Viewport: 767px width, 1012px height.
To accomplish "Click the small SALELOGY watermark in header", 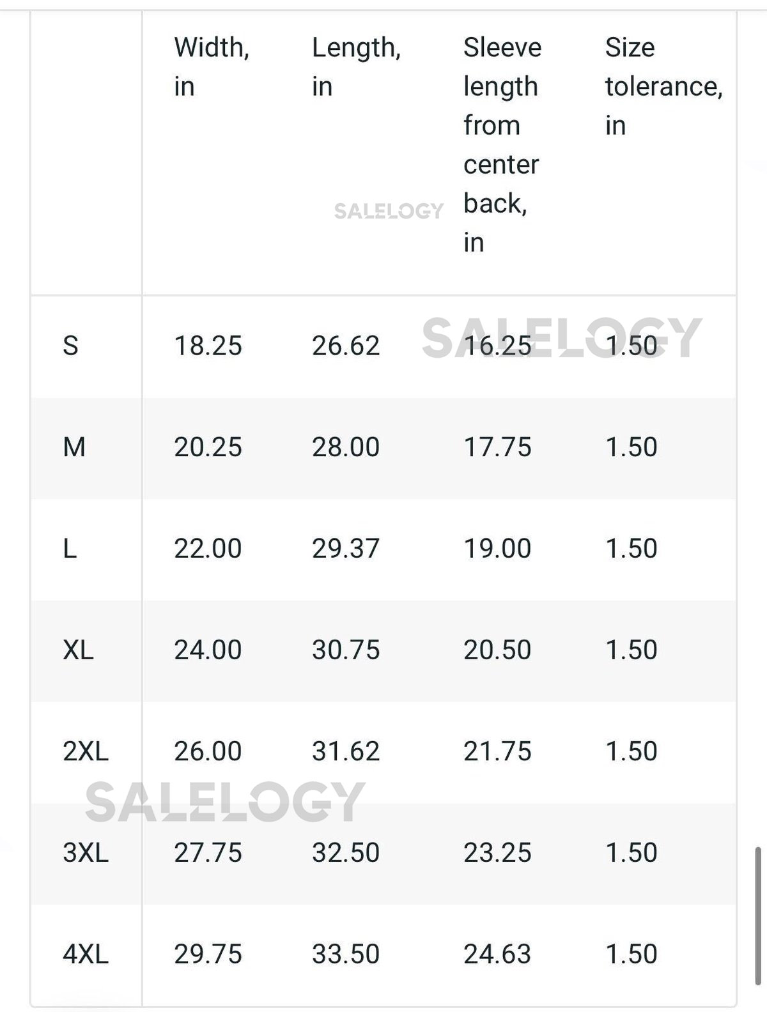I will click(389, 211).
